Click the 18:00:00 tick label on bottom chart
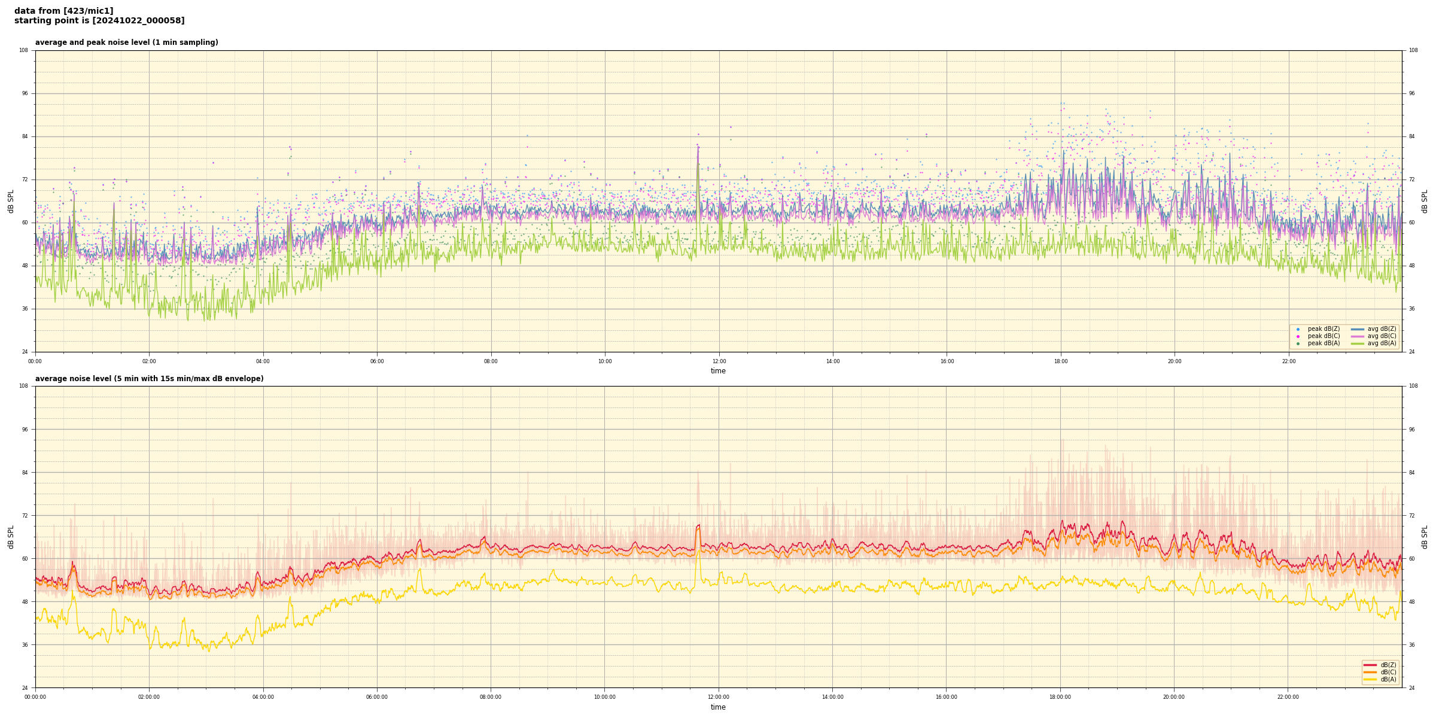The width and height of the screenshot is (1436, 718). coord(1060,697)
